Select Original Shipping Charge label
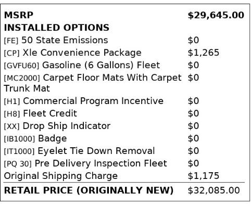The height and width of the screenshot is (206, 251). pos(61,176)
